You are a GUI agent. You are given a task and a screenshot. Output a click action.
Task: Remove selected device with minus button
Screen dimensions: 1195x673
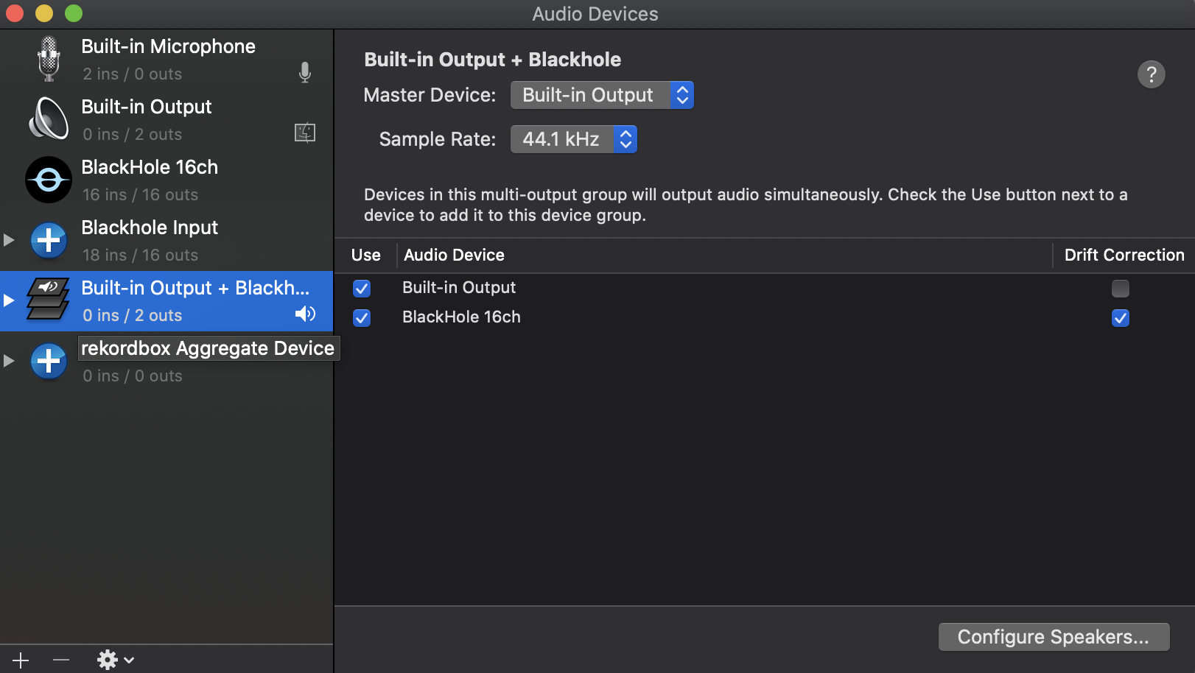(61, 660)
